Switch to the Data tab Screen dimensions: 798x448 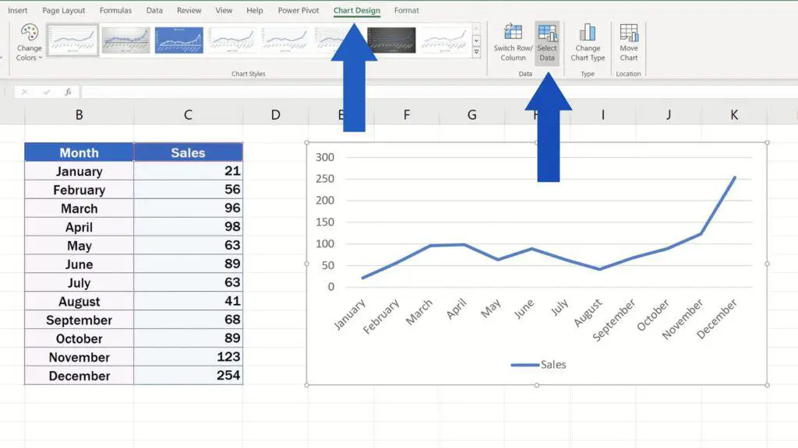tap(154, 10)
